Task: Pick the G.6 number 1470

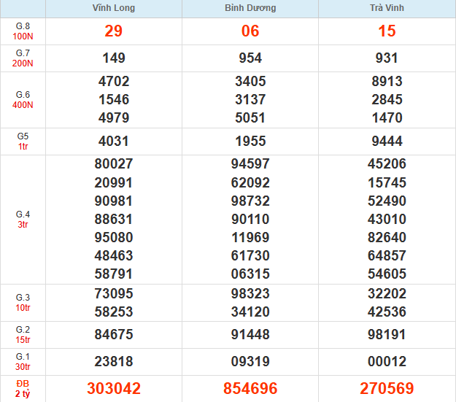Action: [x=387, y=117]
